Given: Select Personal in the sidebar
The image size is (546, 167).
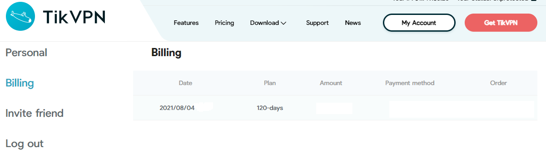Looking at the screenshot, I should (x=26, y=52).
